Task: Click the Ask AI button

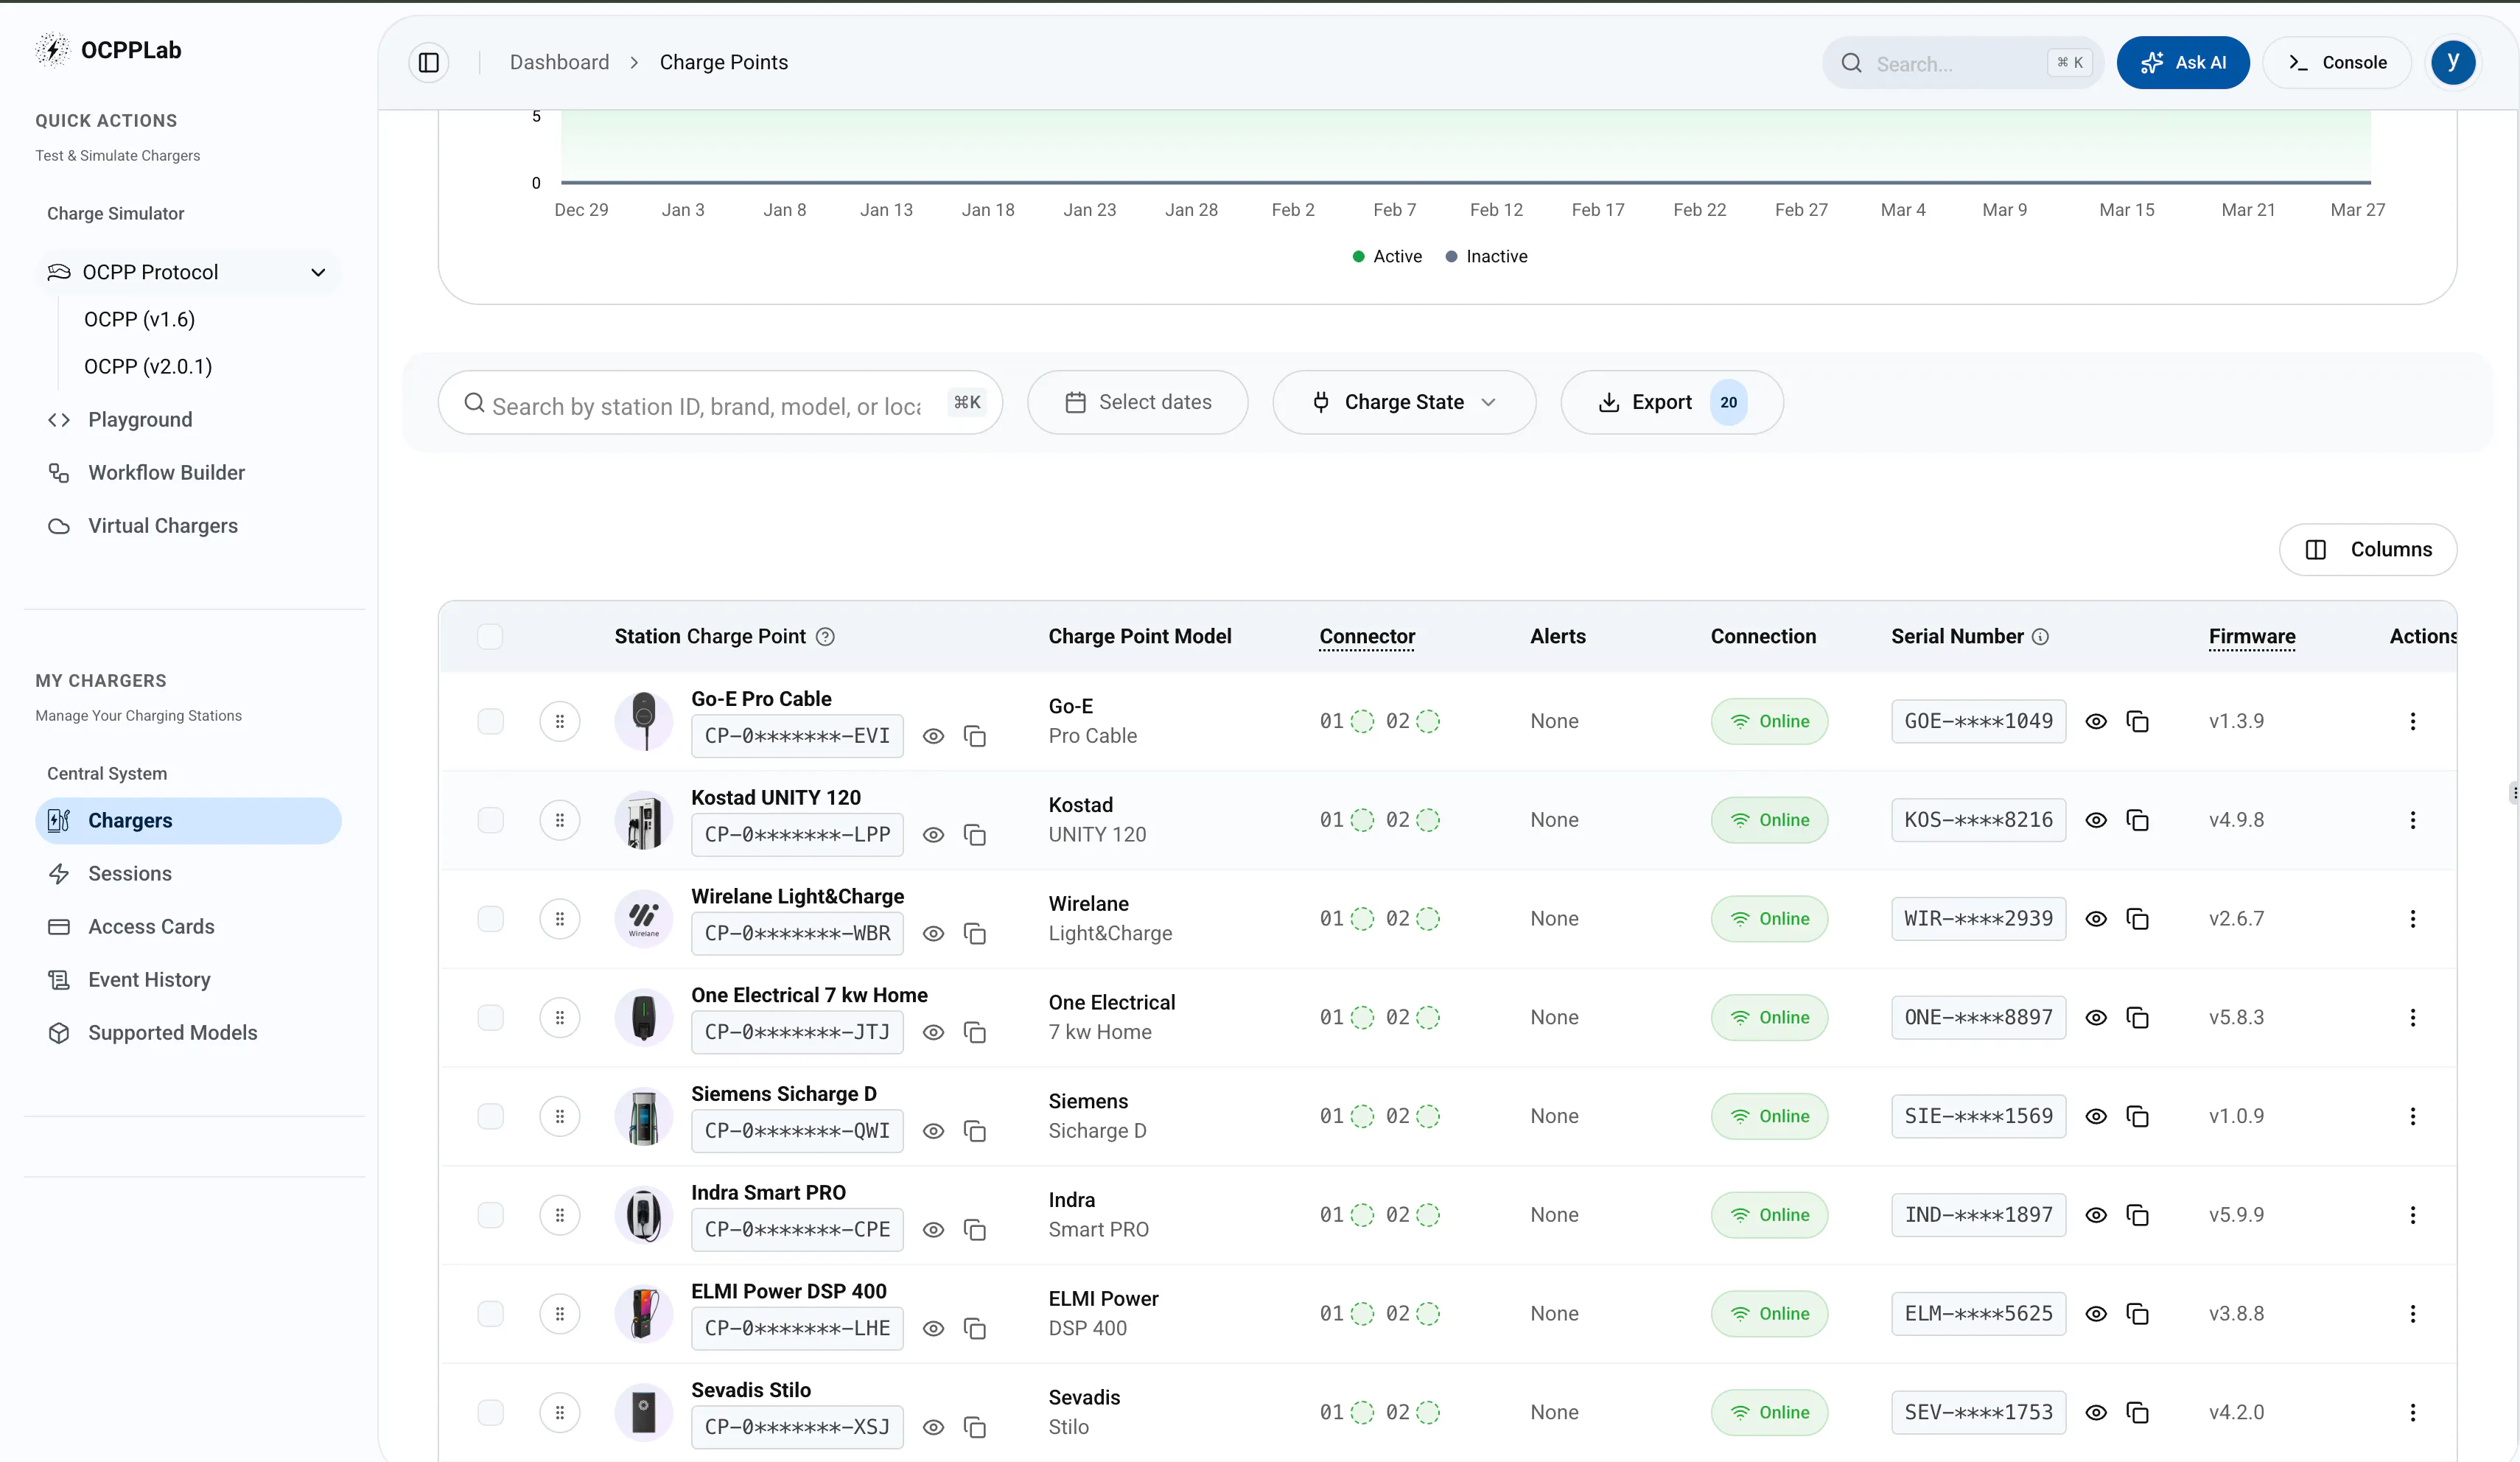Action: (2183, 62)
